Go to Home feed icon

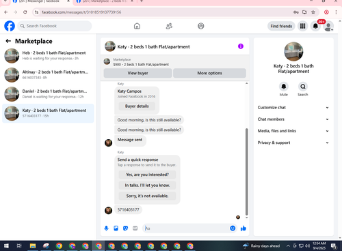[x=137, y=26]
